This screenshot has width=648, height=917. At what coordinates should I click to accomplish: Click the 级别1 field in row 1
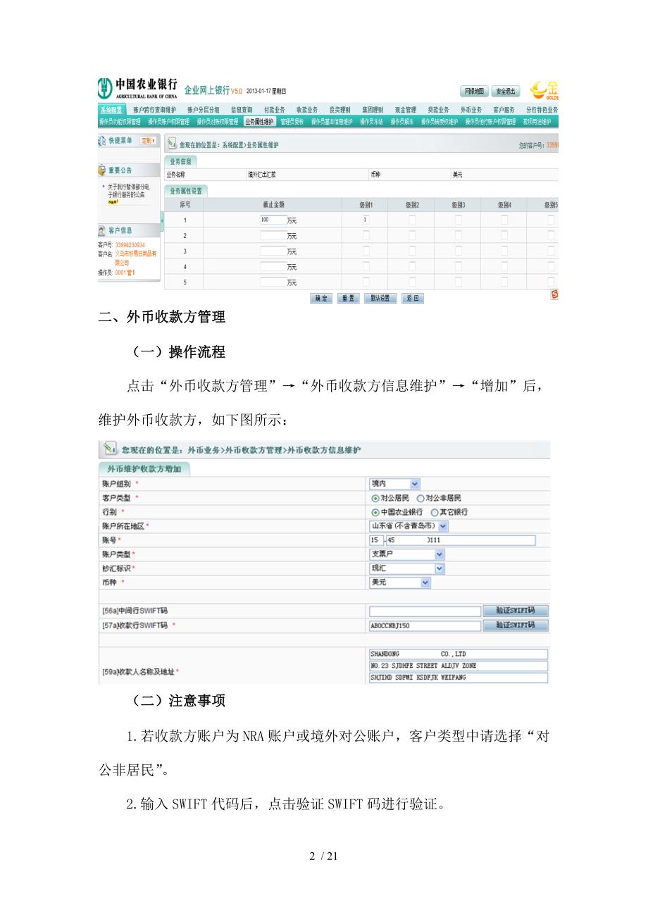click(366, 220)
